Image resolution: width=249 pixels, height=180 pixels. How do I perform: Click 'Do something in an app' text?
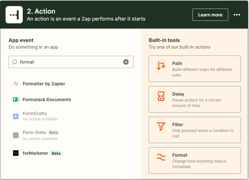tap(33, 47)
